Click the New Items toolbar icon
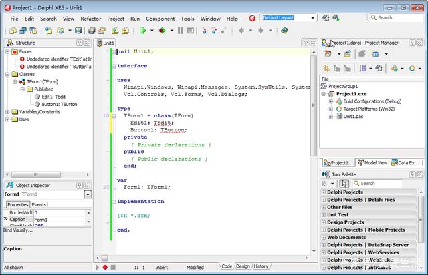The height and width of the screenshot is (275, 428). (49, 31)
